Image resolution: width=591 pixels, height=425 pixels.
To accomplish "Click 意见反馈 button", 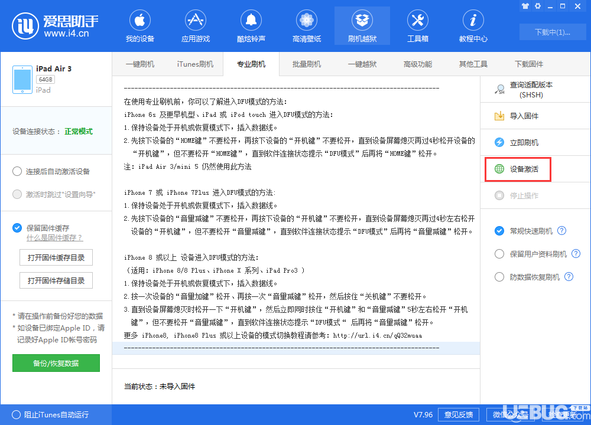I will 459,414.
